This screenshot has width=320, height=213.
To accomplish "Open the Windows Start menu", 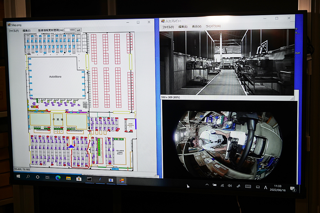I will click(18, 176).
